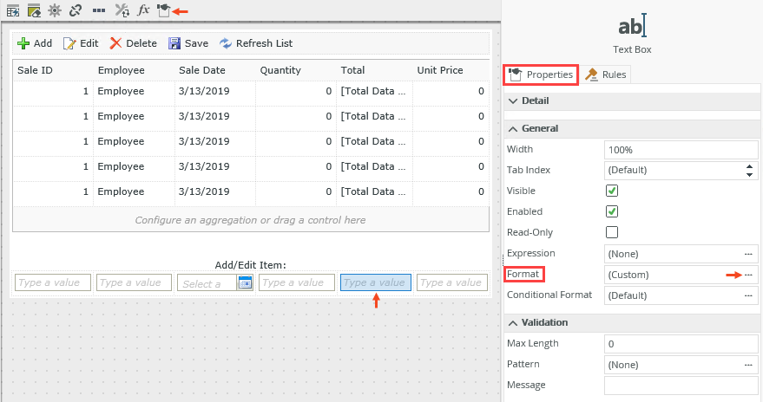The height and width of the screenshot is (402, 763).
Task: Click the Quantity column header
Action: click(x=280, y=70)
